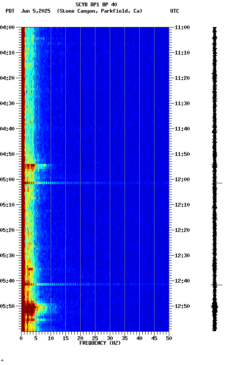The width and height of the screenshot is (233, 365).
Task: Select the 04:20 PDT time label
Action: click(x=7, y=78)
